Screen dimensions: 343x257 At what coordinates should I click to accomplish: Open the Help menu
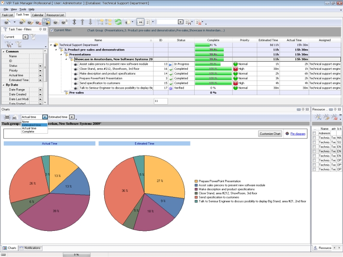point(31,9)
